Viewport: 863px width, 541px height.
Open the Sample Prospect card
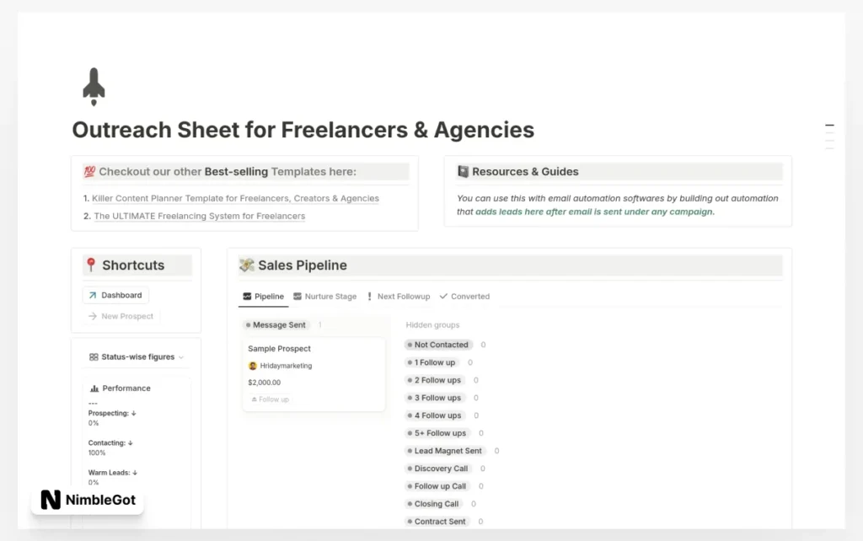tap(314, 374)
